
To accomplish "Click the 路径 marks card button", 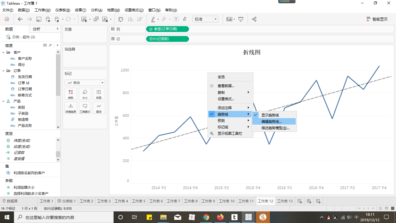I will [99, 108].
